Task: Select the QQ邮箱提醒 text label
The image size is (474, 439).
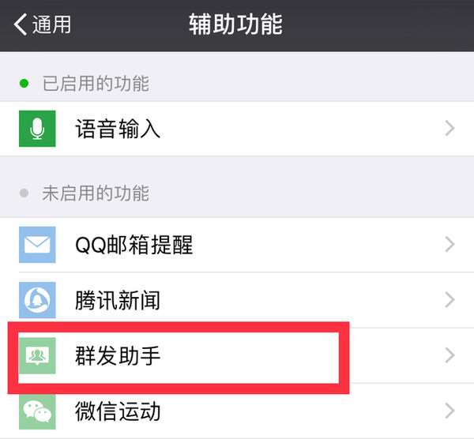Action: tap(134, 245)
